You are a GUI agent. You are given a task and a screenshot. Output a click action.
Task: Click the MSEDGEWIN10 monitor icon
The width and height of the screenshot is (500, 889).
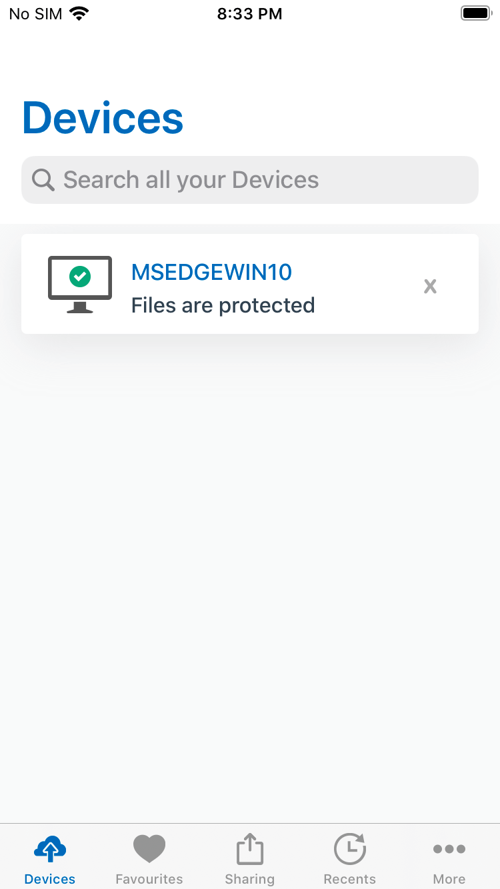pyautogui.click(x=80, y=285)
